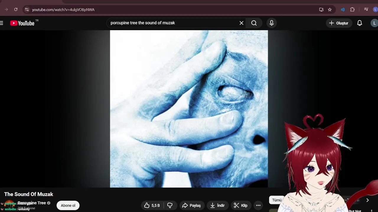Download the video with İndir
Viewport: 378px width, 212px height.
tap(217, 206)
